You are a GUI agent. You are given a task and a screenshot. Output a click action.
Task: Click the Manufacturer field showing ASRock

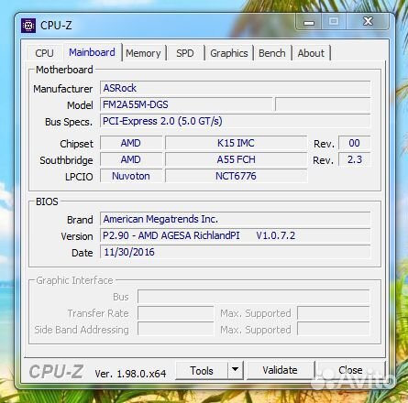tap(235, 88)
